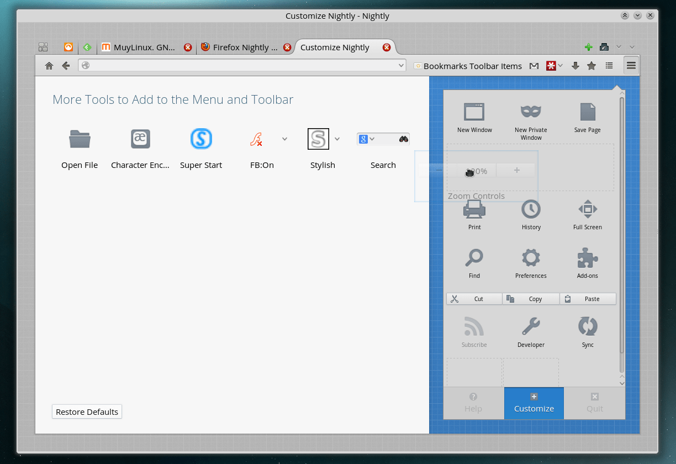
Task: Click the Developer wrench icon
Action: [x=531, y=326]
